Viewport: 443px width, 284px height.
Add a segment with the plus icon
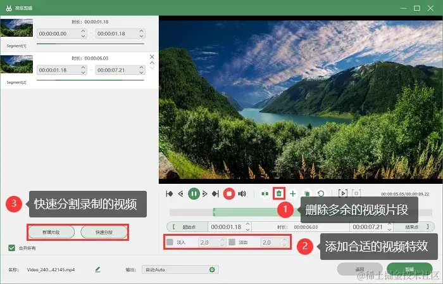coord(293,194)
